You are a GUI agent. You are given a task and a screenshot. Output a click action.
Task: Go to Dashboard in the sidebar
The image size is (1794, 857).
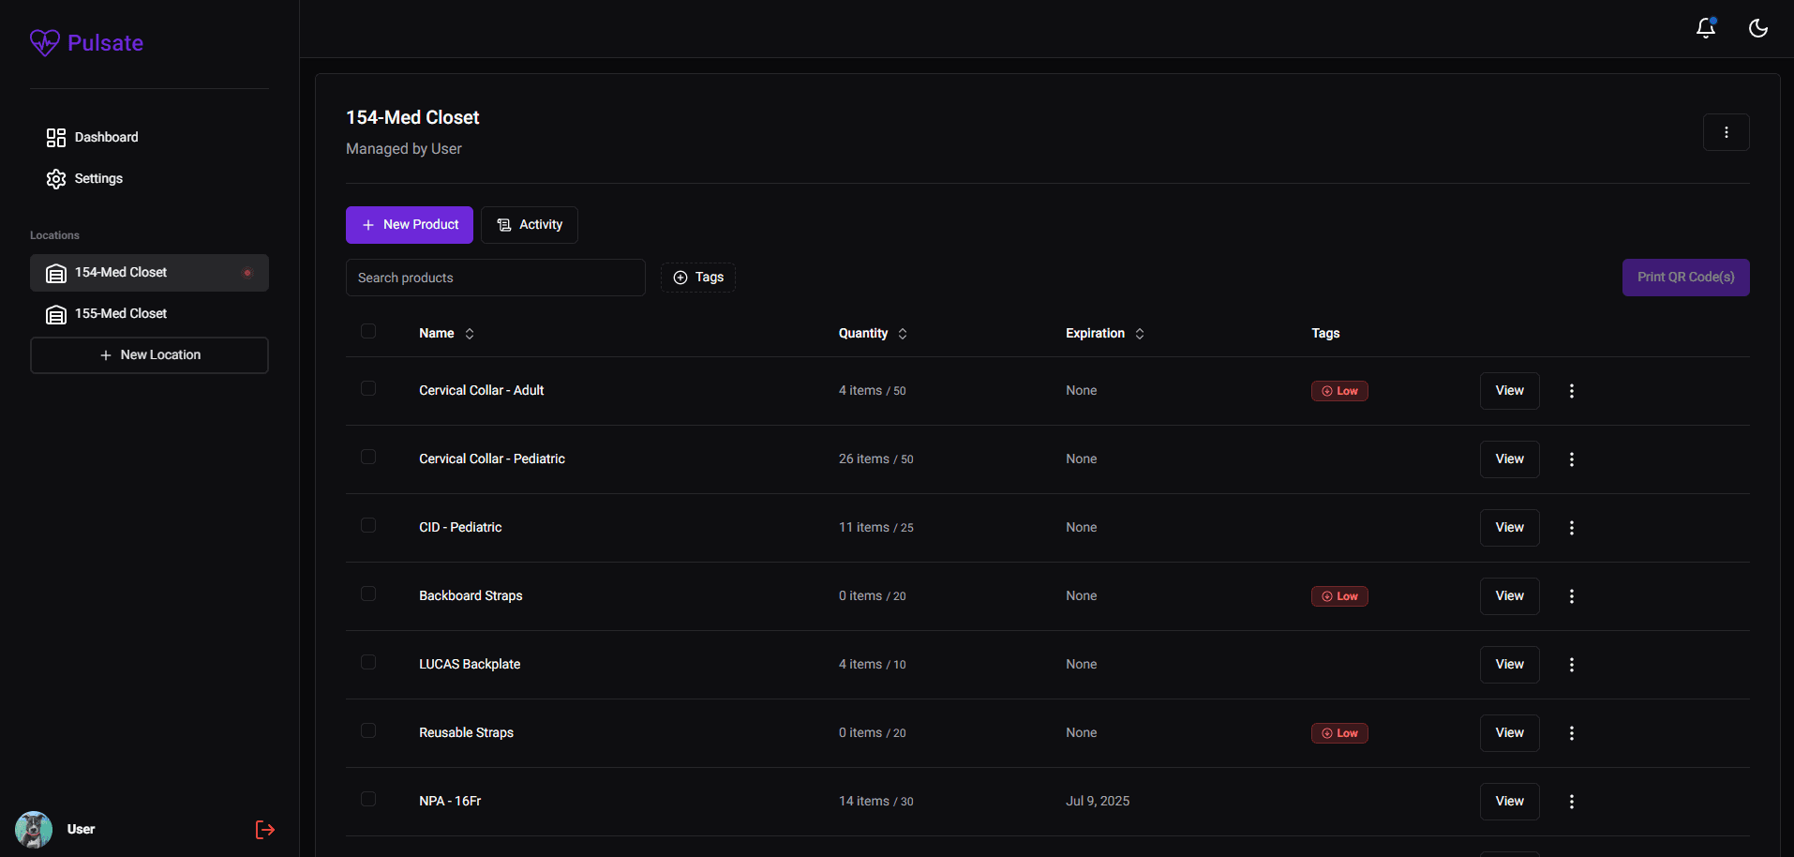(106, 138)
